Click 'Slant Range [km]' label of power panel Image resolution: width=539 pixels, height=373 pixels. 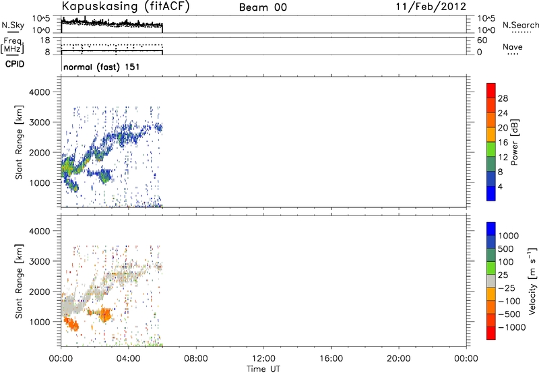[19, 143]
